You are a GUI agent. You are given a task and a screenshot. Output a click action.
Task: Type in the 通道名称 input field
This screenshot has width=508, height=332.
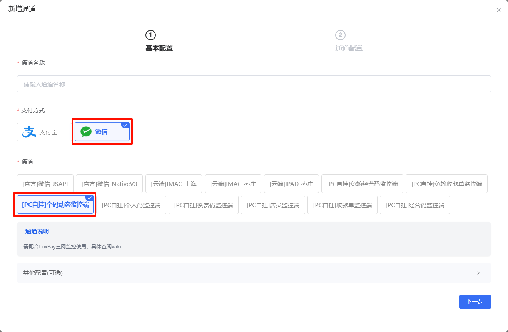click(254, 84)
